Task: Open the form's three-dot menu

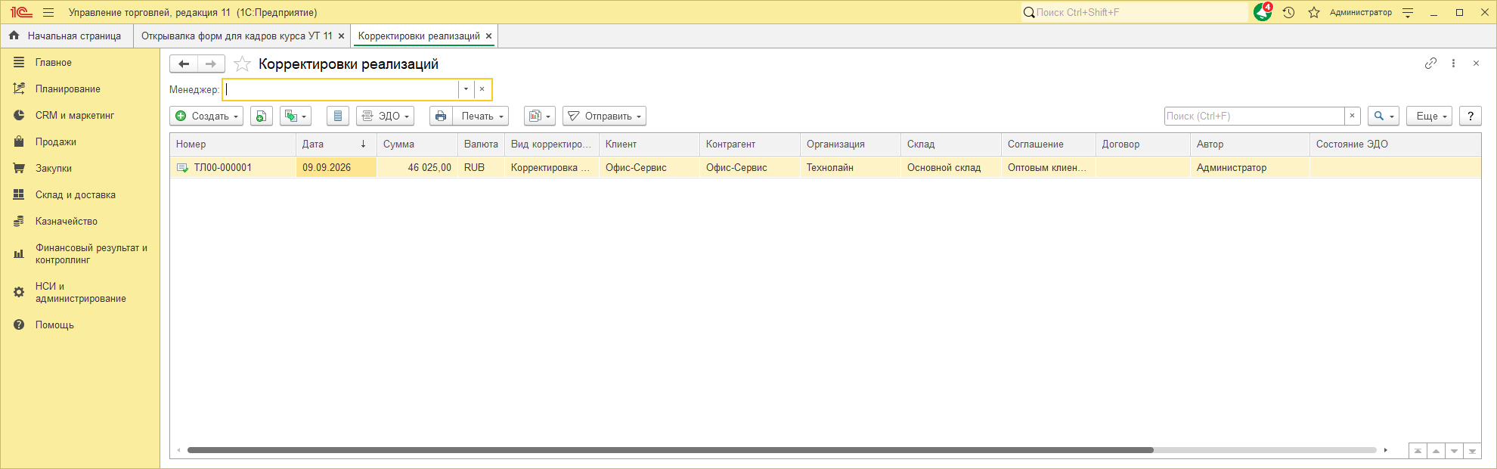Action: coord(1453,64)
